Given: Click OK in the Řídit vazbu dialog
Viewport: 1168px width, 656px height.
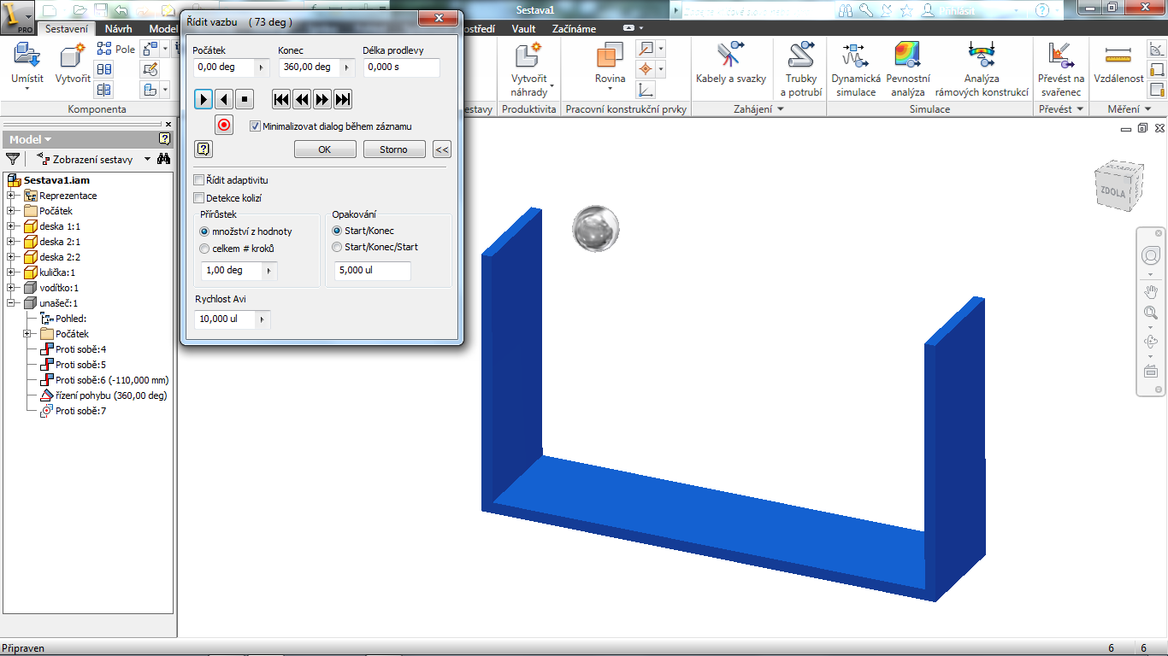Looking at the screenshot, I should pos(325,149).
